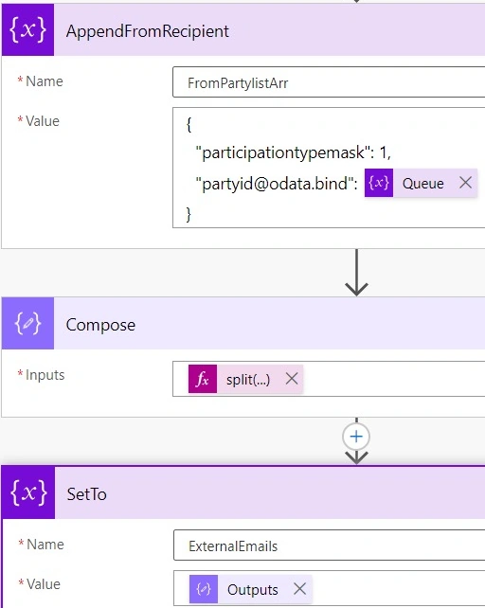
Task: Click arrow connector between AppendFromRecipient and Compose
Action: click(356, 272)
